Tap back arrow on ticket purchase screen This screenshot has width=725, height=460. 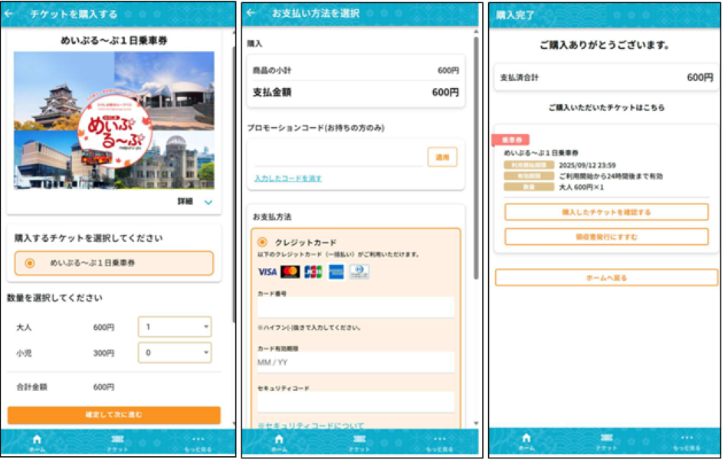coord(10,14)
